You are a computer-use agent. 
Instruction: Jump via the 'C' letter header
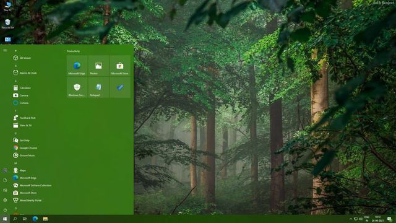(15, 81)
